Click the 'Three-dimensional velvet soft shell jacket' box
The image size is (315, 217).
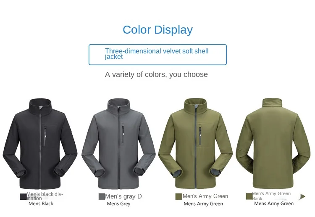click(x=157, y=55)
